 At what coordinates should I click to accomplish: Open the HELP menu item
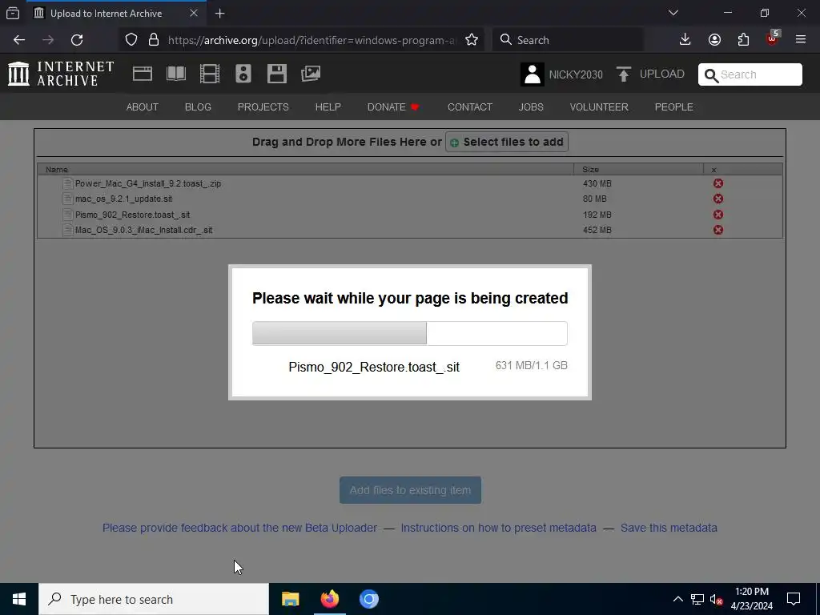[328, 107]
